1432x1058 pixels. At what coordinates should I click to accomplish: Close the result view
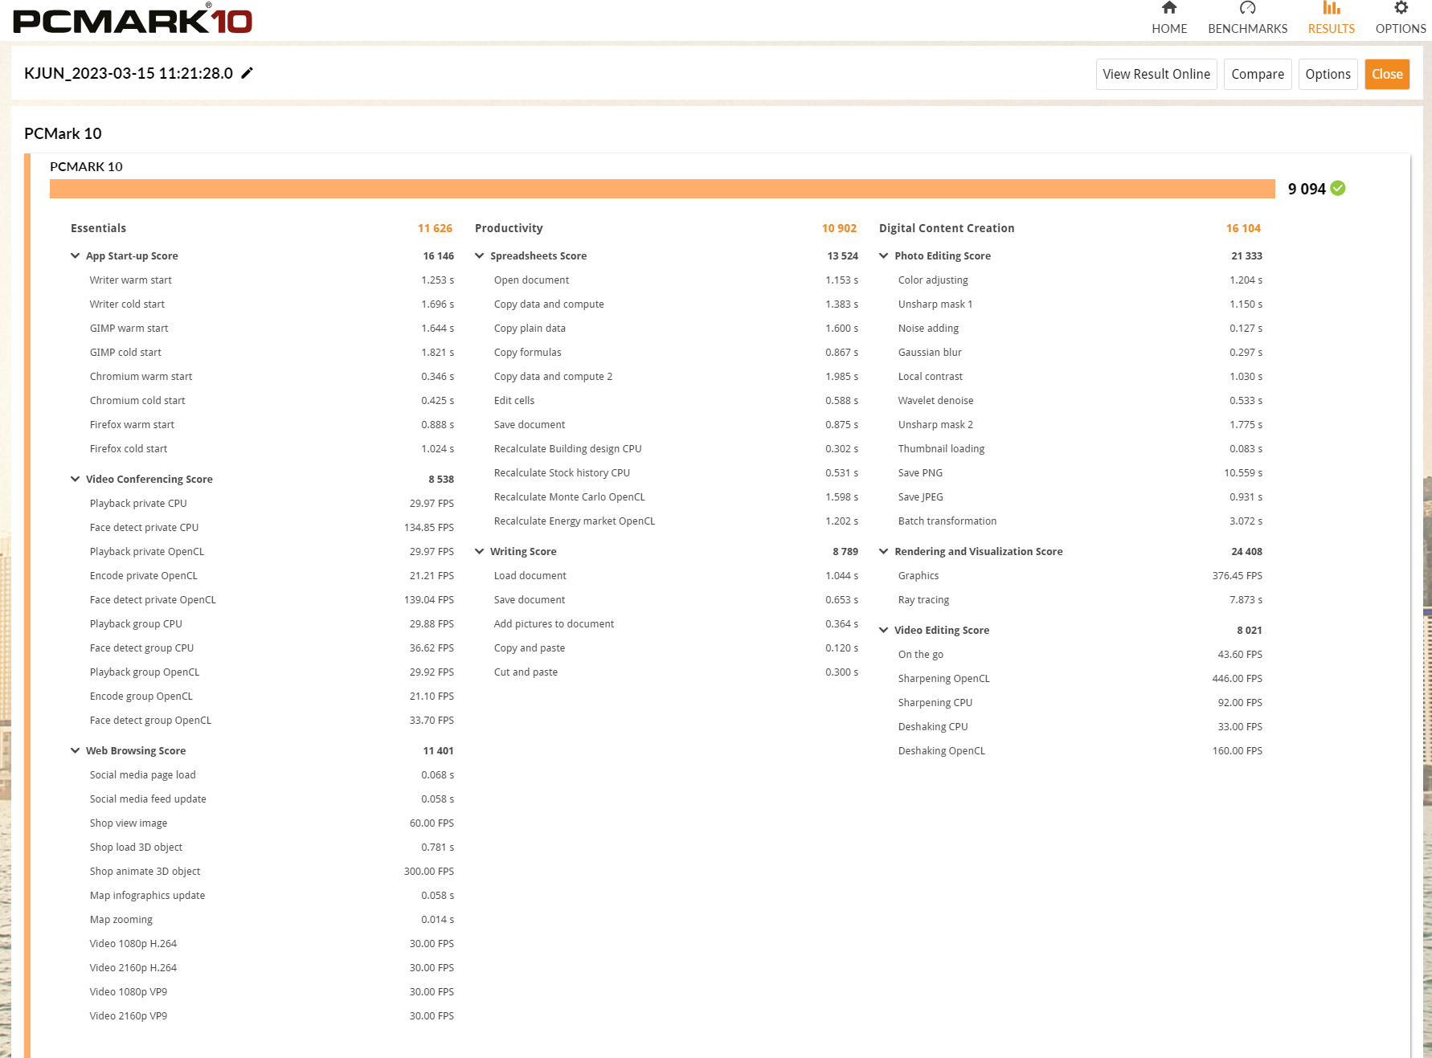[x=1387, y=74]
